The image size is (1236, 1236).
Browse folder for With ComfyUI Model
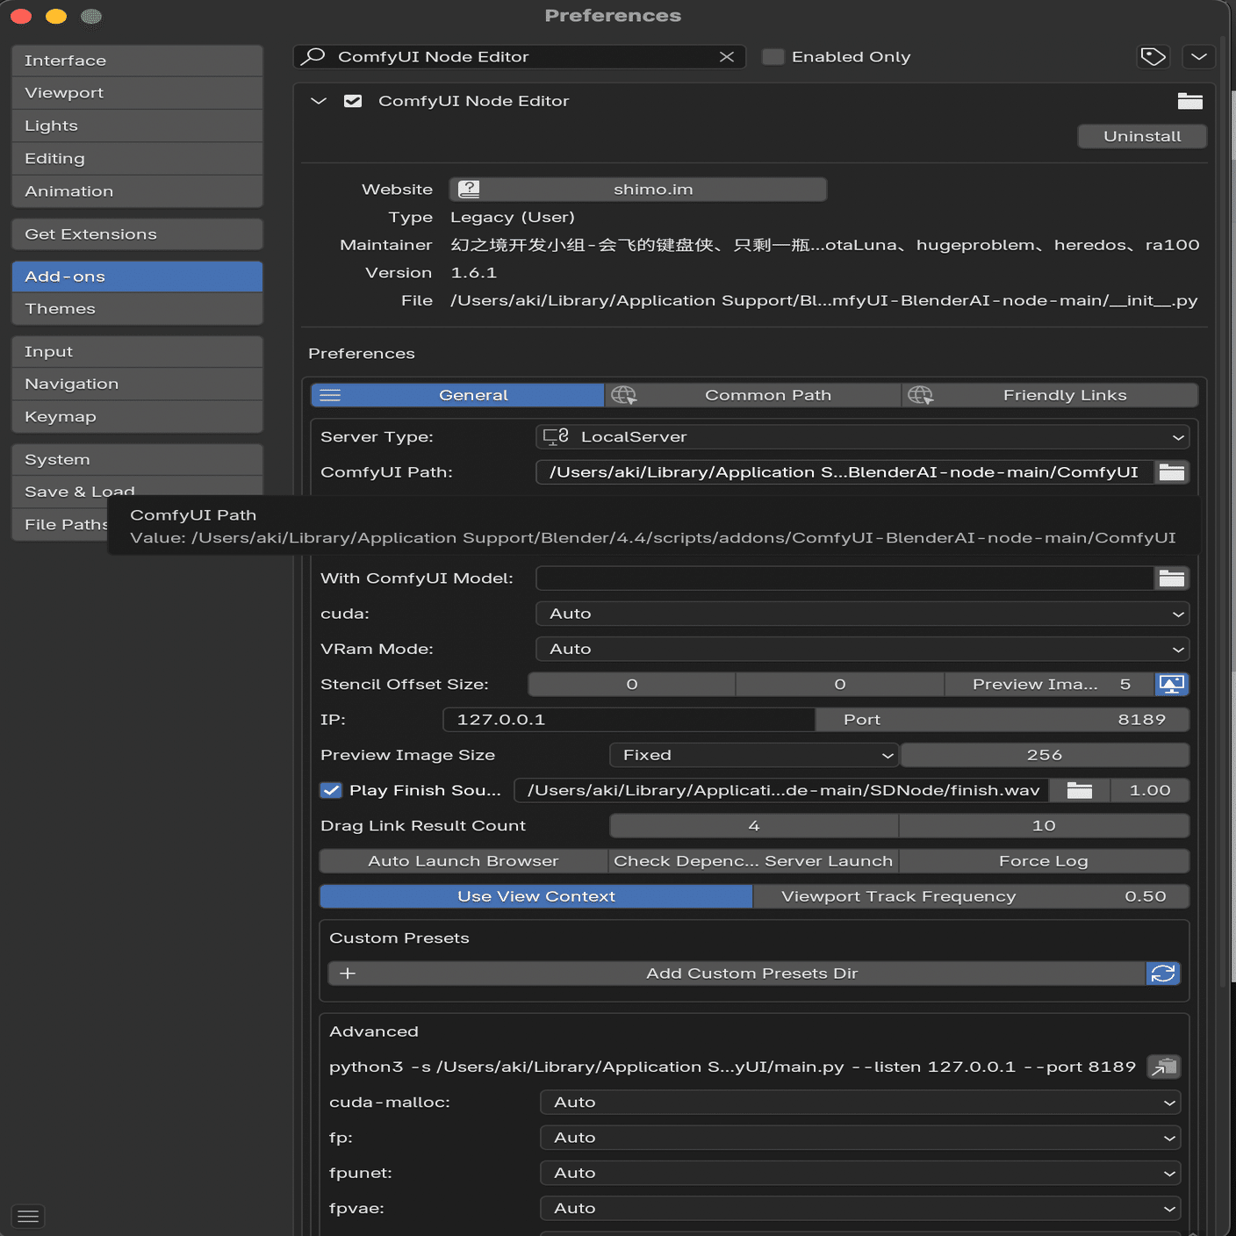tap(1172, 578)
